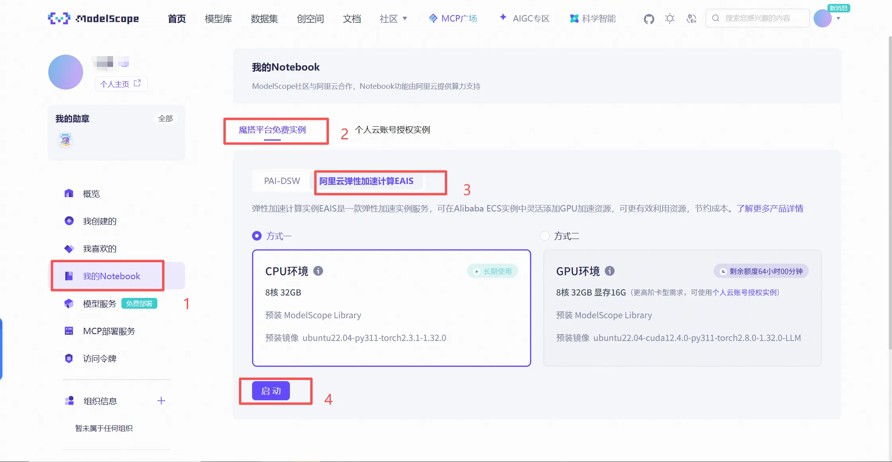Open 访问令牌 in sidebar

[100, 358]
